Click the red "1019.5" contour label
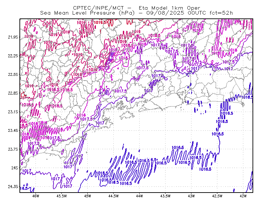 100,22
